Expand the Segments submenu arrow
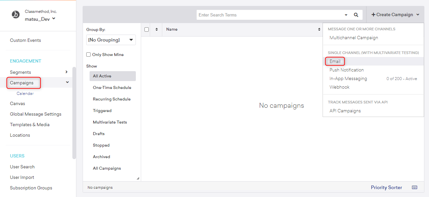Image resolution: width=429 pixels, height=197 pixels. tap(66, 72)
